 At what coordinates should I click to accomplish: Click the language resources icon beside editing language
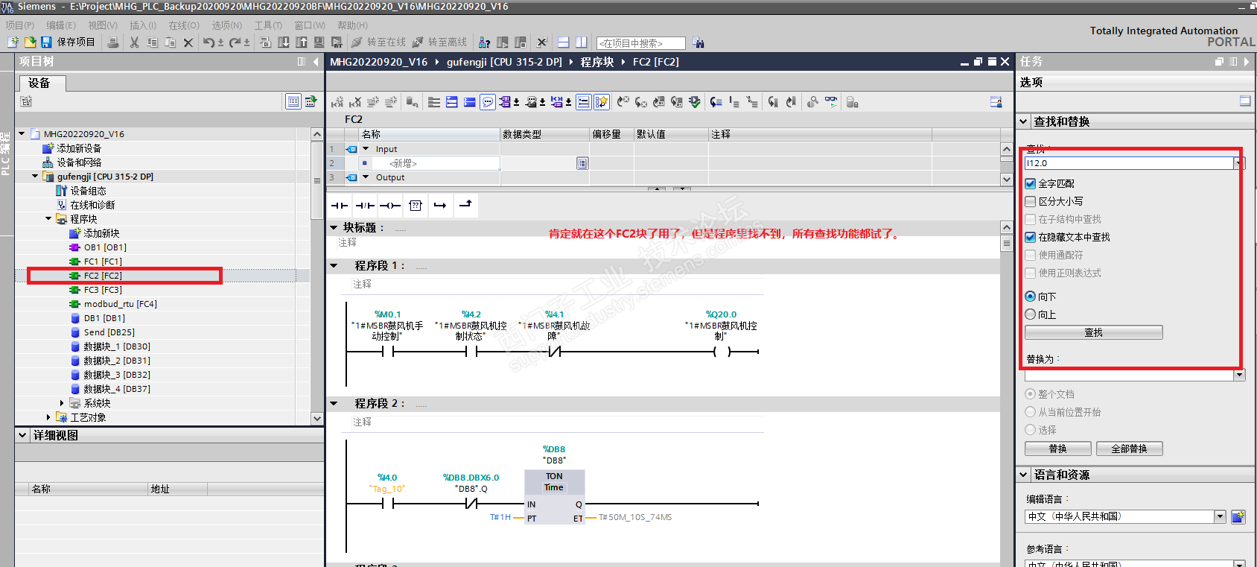(x=1238, y=516)
